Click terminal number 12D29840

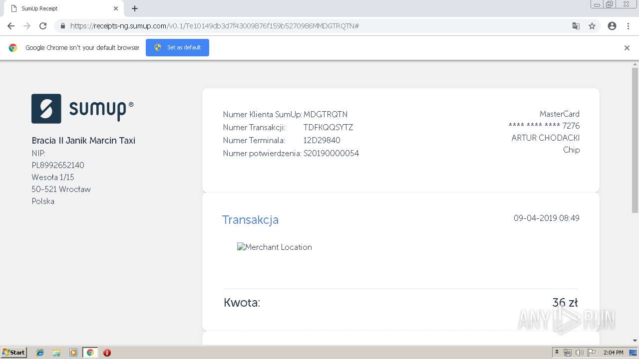(321, 140)
